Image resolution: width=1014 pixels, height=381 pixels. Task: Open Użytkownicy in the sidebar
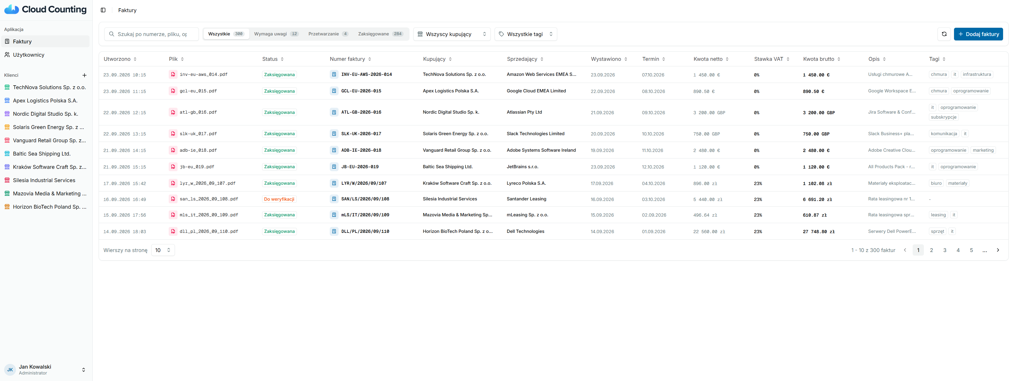[x=46, y=55]
